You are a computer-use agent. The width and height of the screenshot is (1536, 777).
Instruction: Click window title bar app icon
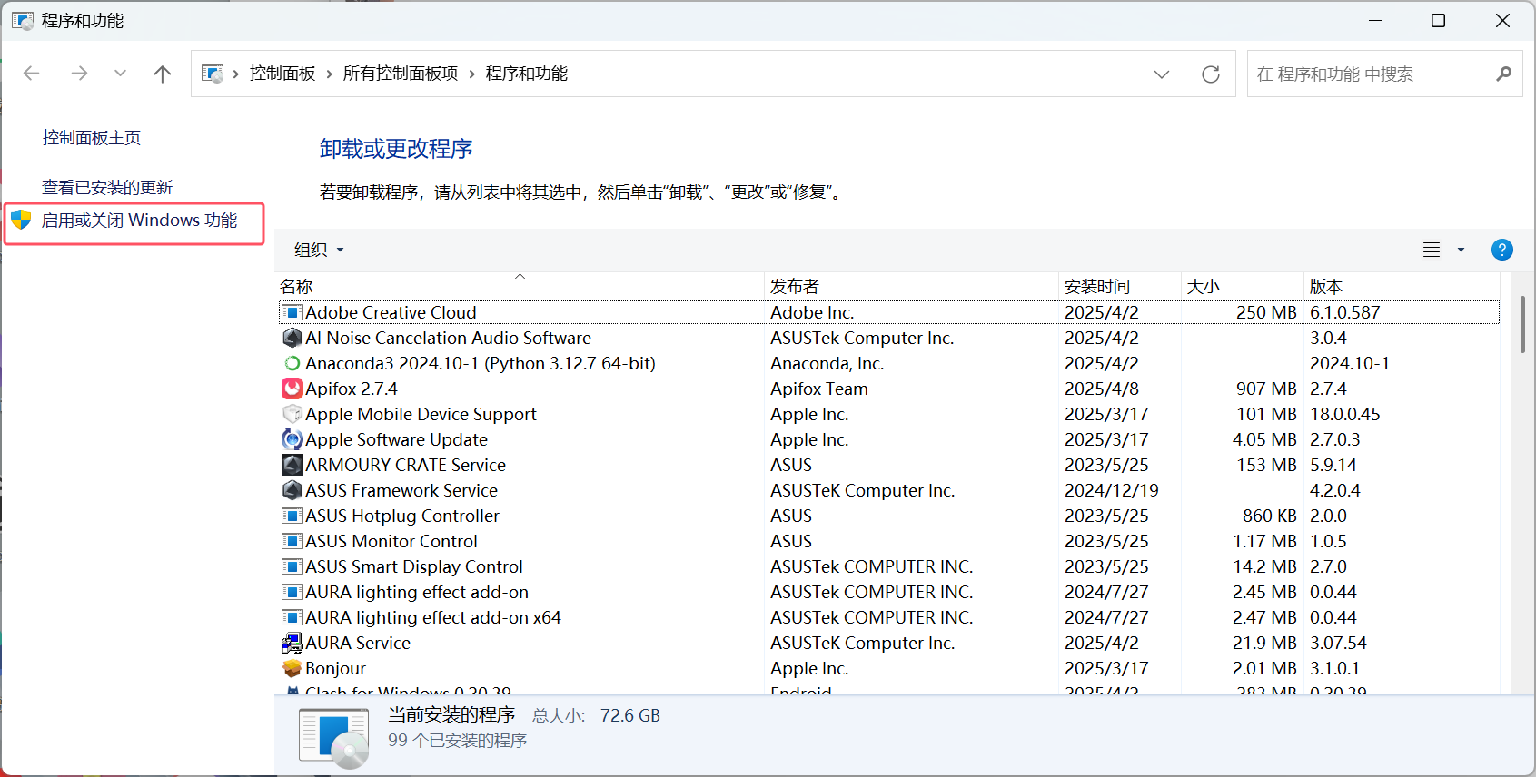[23, 21]
